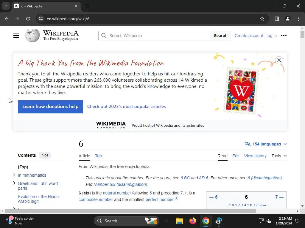Open the weather widget 'Feels colder'

20,221
